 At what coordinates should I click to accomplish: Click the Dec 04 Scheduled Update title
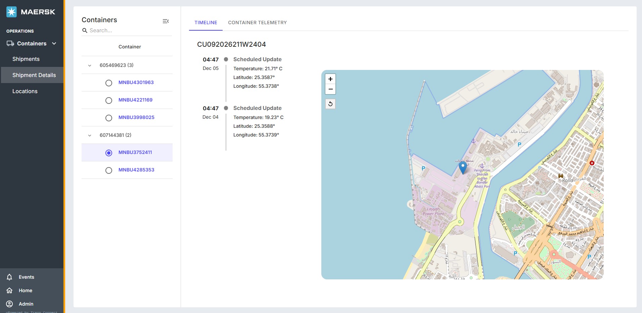point(258,108)
